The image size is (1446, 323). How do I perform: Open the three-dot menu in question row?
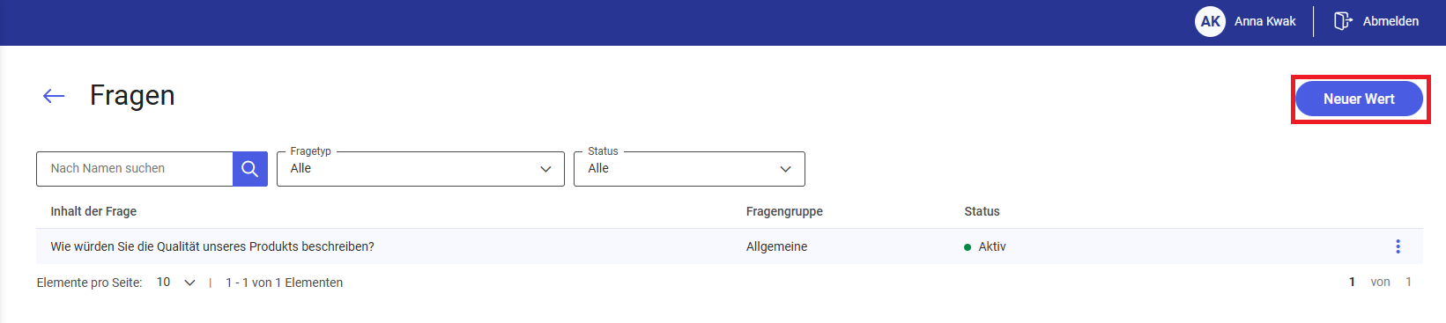1398,246
